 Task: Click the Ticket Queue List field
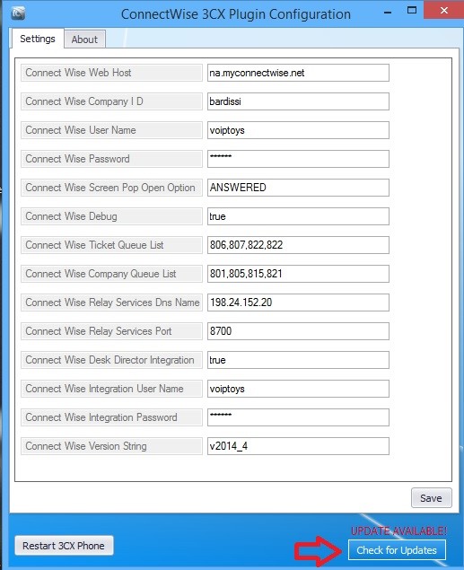298,245
